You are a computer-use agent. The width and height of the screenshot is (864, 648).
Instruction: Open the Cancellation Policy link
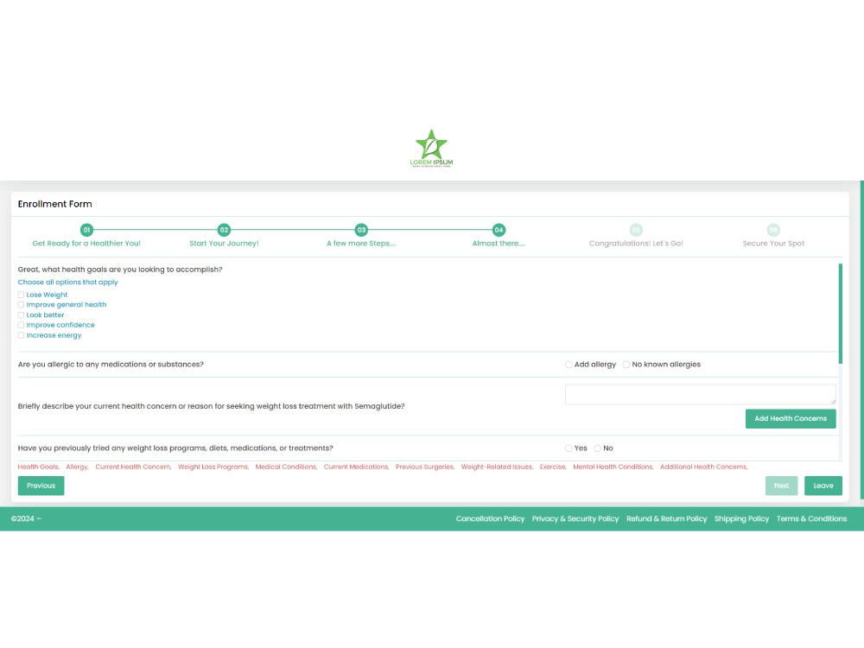coord(490,518)
